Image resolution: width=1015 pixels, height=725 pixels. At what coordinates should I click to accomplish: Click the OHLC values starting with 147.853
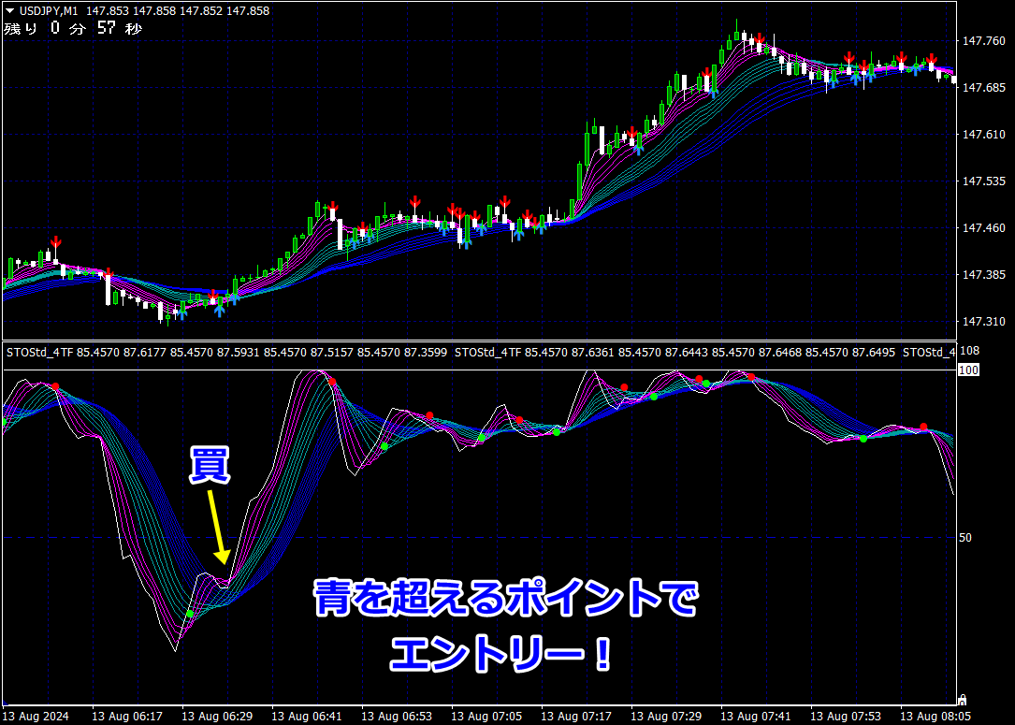[x=178, y=11]
